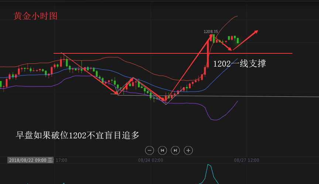
Task: Click the 1208.35 high price label
Action: point(211,32)
